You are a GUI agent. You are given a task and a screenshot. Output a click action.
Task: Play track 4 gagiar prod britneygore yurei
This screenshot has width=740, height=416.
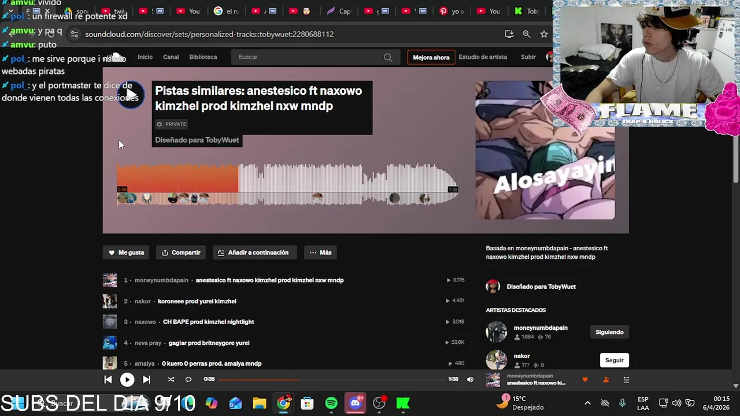coord(209,343)
